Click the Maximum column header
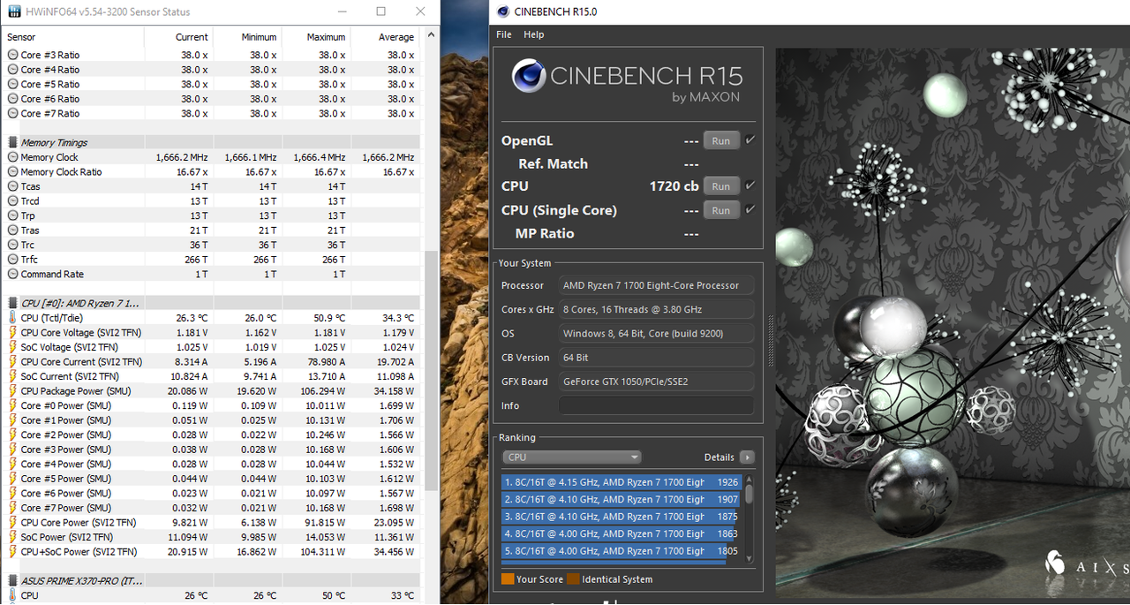The width and height of the screenshot is (1130, 605). point(326,37)
